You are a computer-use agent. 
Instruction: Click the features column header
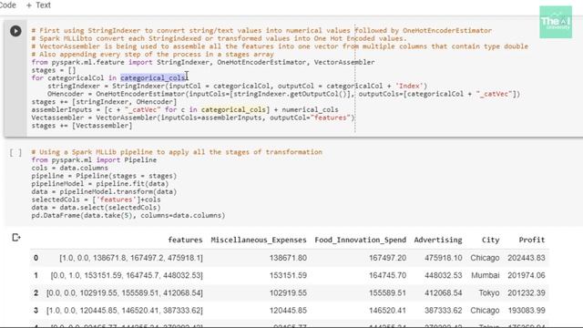pos(185,240)
